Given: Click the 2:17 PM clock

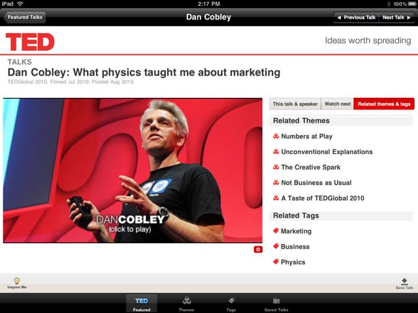Looking at the screenshot, I should click(209, 4).
